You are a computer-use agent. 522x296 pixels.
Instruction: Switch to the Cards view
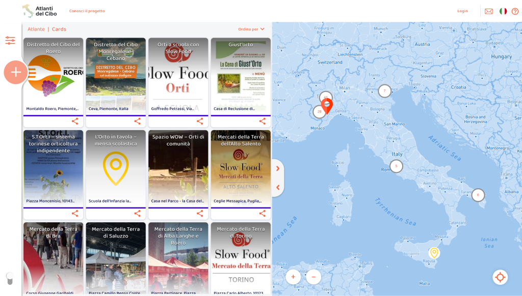point(59,29)
